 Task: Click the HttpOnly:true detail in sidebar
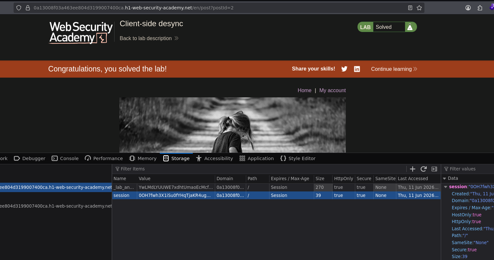tap(466, 222)
